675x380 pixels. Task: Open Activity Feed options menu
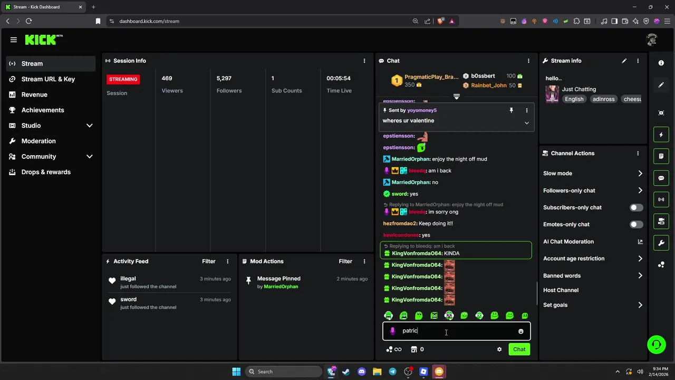click(228, 261)
